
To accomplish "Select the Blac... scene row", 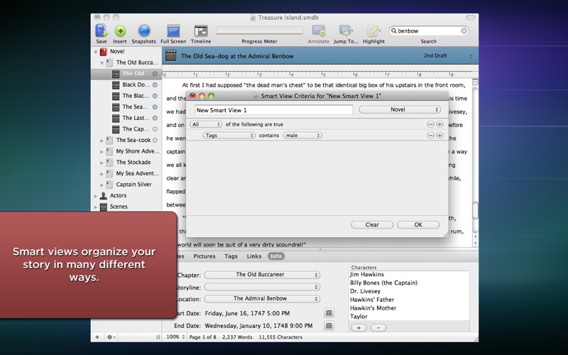I will click(135, 96).
